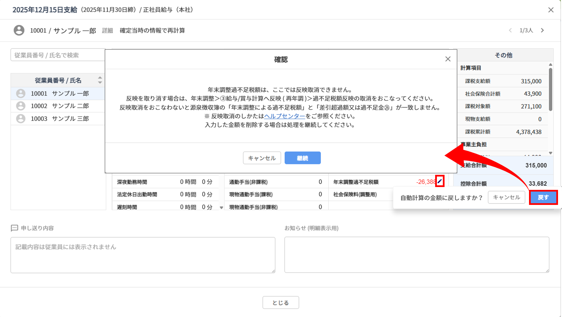Open the ヘルプセンター link

(x=284, y=116)
